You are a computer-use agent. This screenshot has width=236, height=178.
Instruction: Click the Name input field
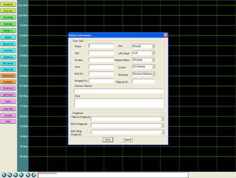click(101, 46)
